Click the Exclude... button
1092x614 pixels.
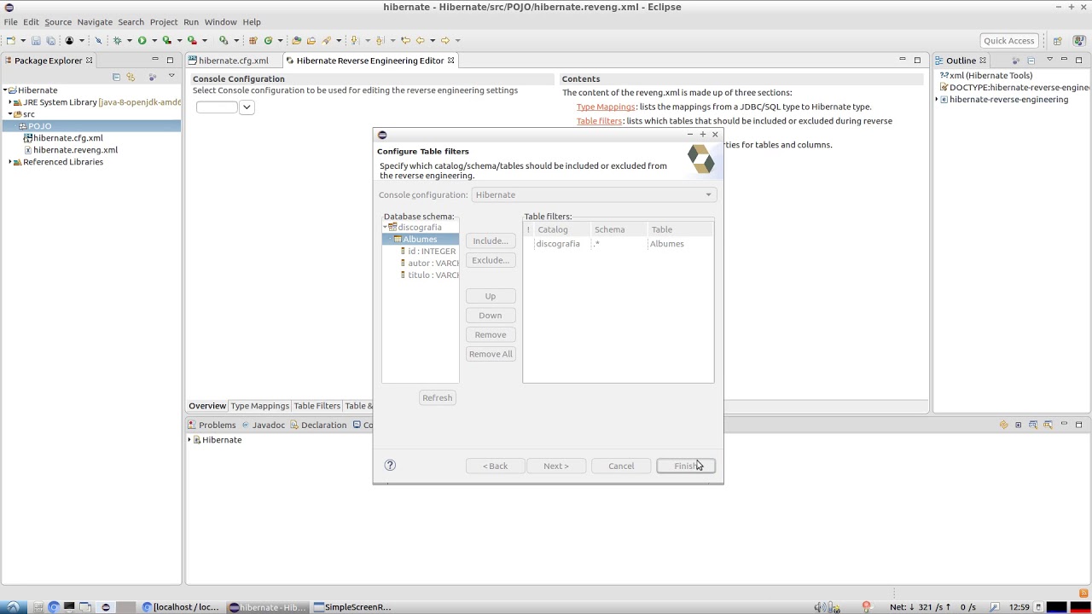pos(491,260)
